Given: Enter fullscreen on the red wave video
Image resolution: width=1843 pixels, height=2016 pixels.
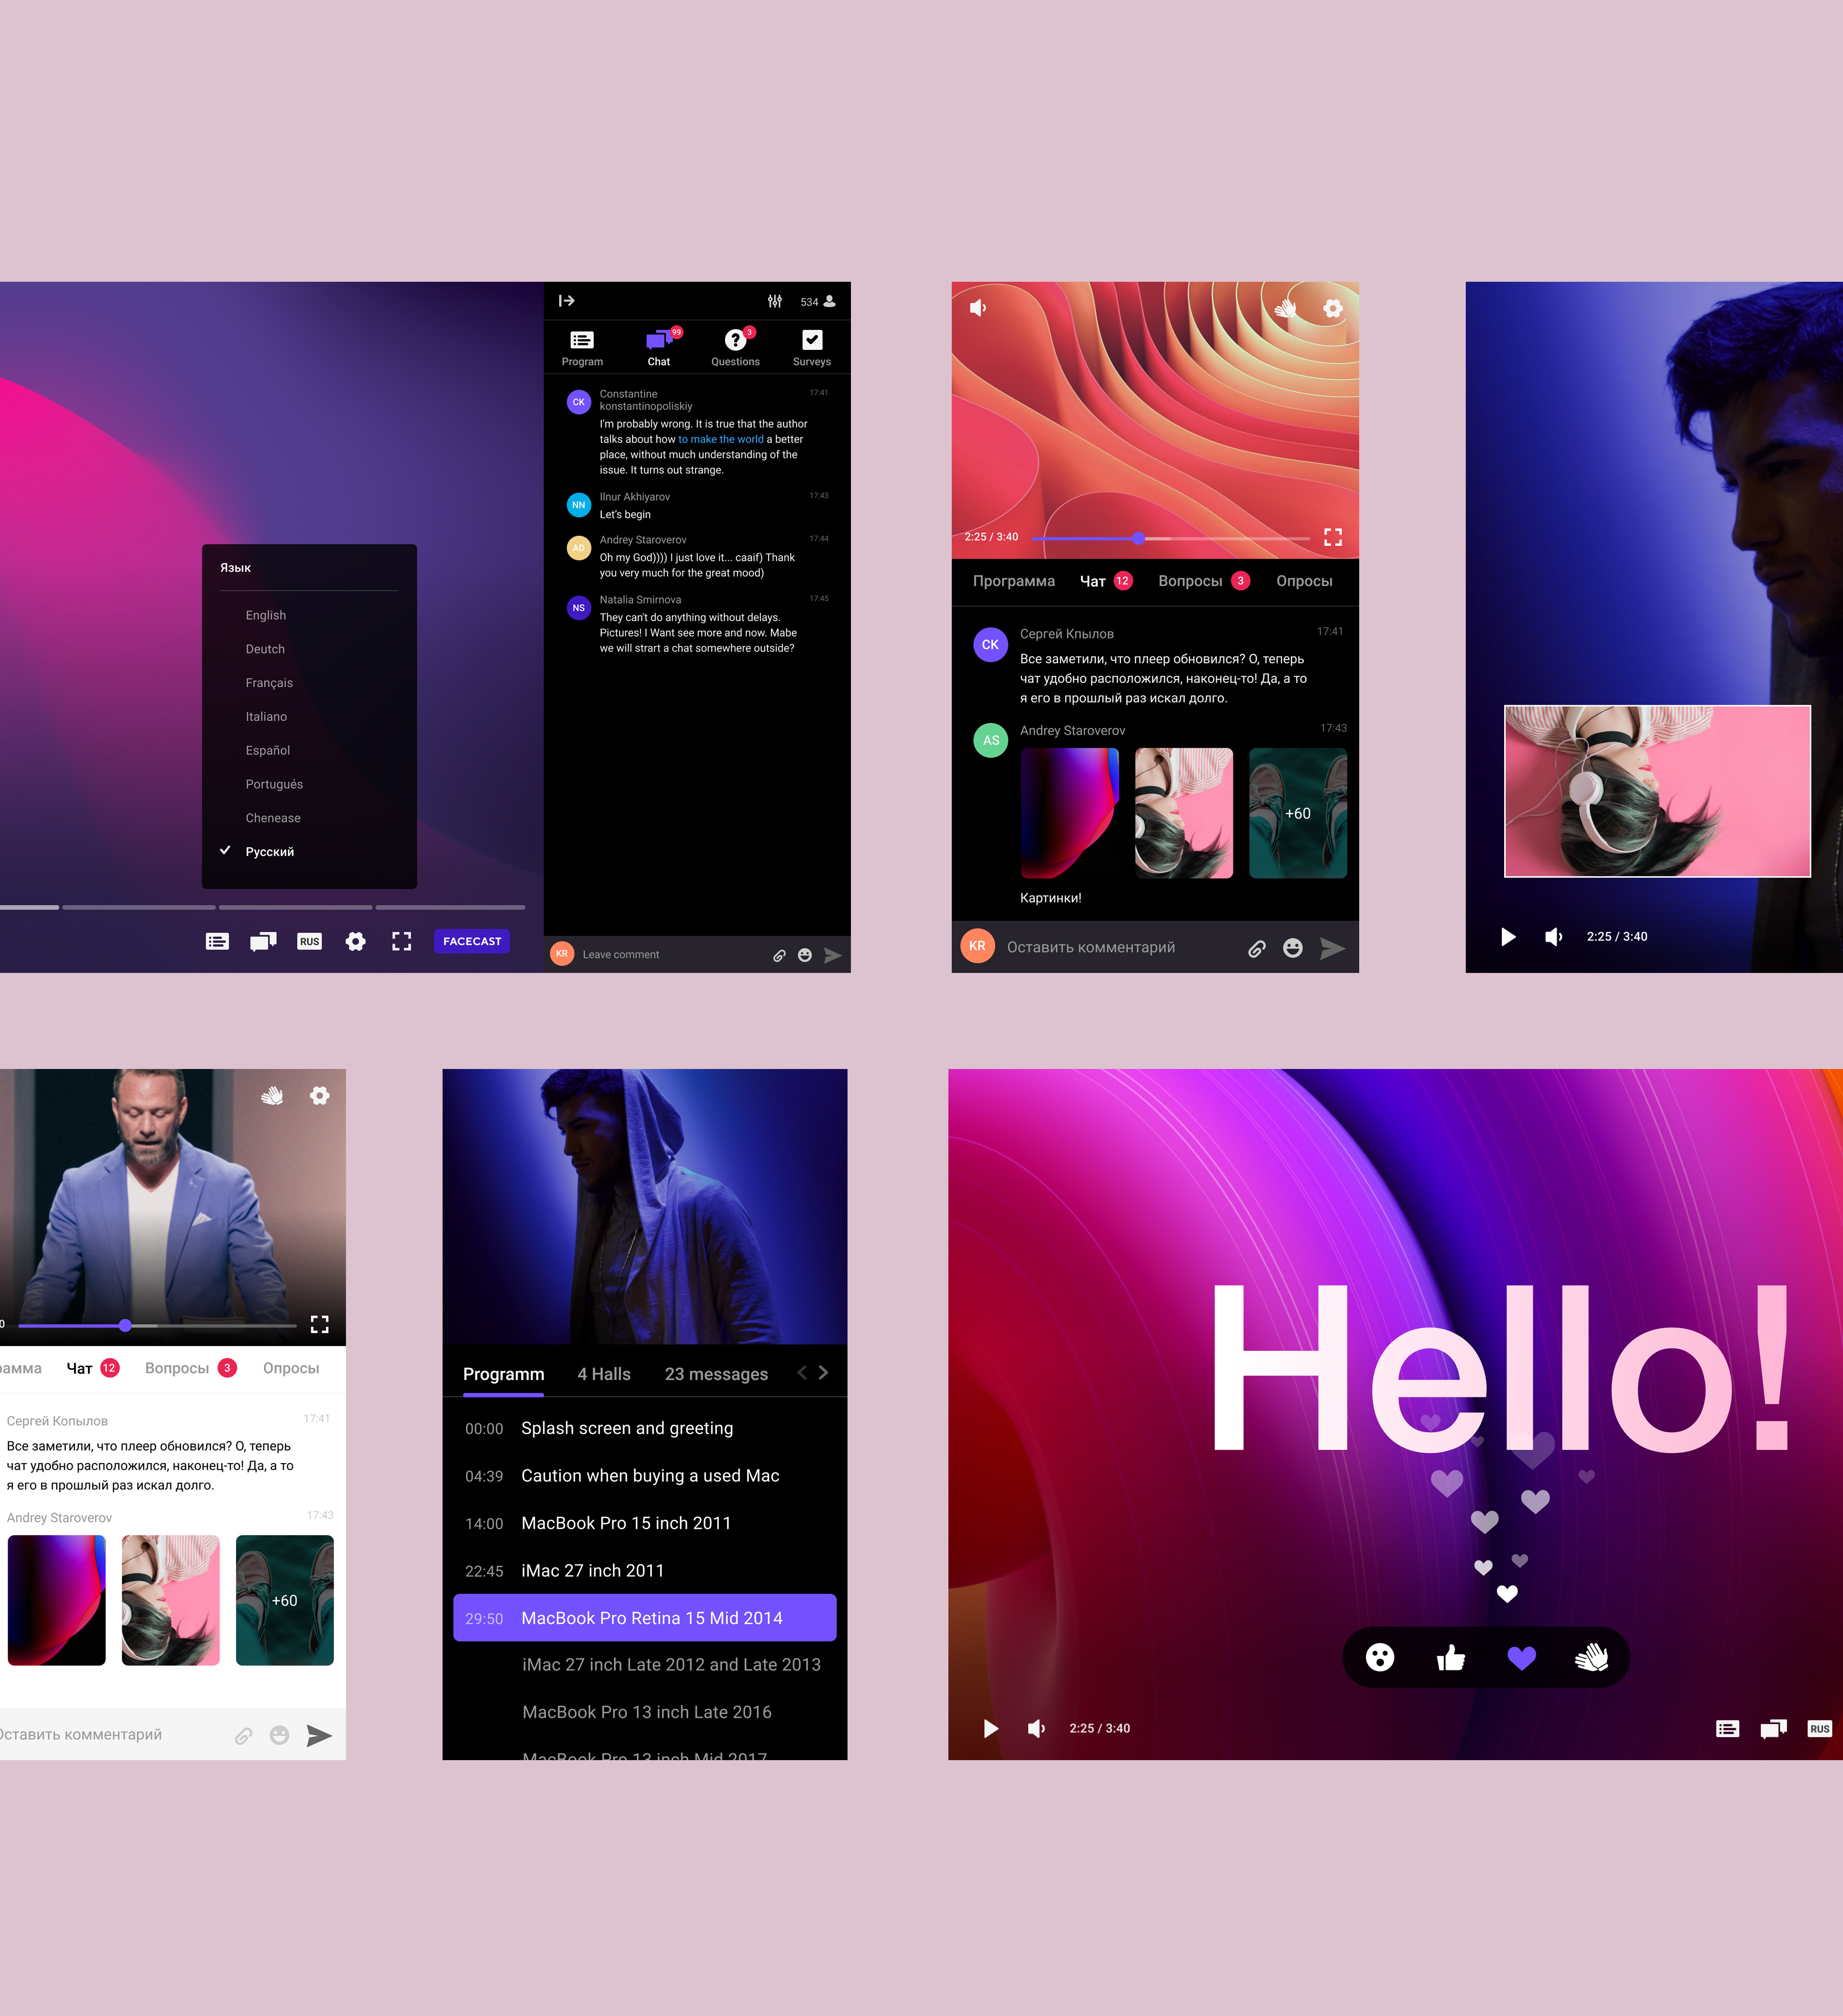Looking at the screenshot, I should [1332, 538].
